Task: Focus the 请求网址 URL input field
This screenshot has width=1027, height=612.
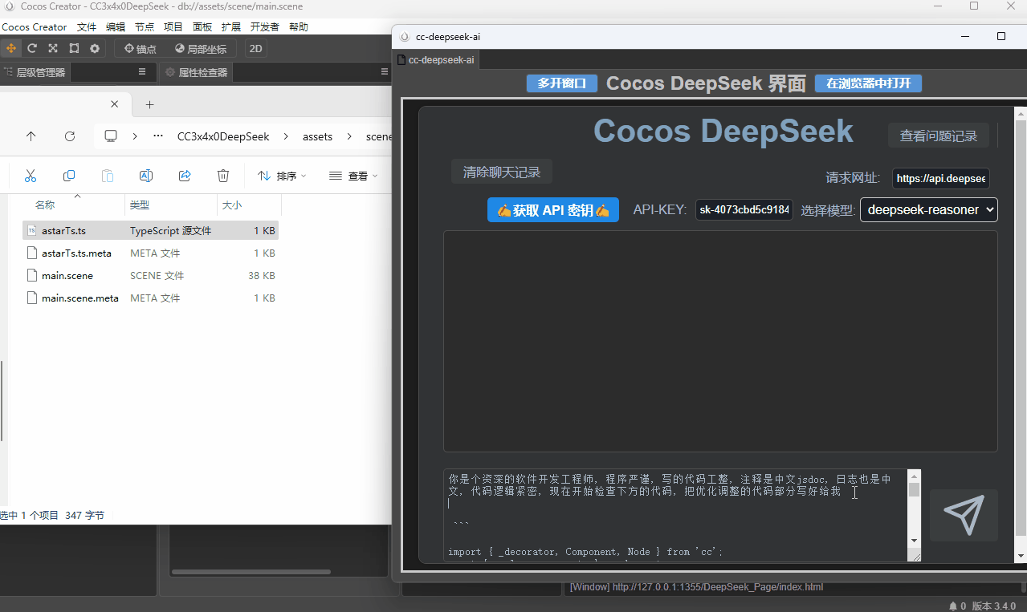Action: tap(941, 178)
